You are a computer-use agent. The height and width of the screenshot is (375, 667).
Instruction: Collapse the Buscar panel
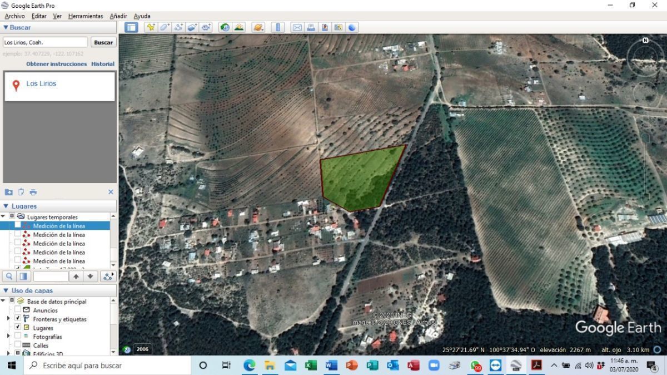pyautogui.click(x=6, y=27)
